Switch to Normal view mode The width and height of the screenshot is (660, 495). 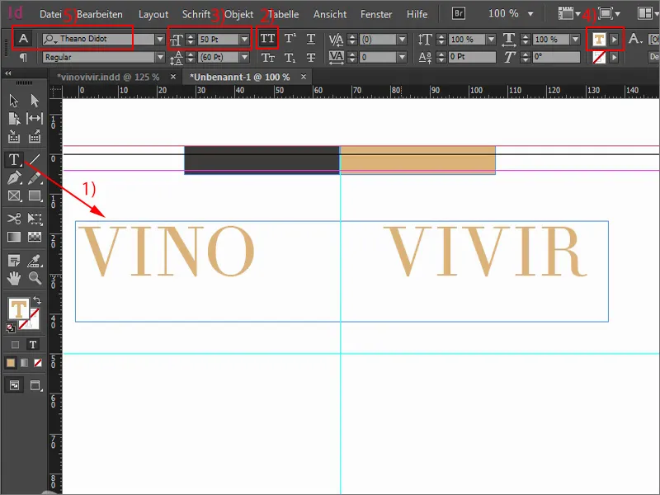click(x=14, y=385)
